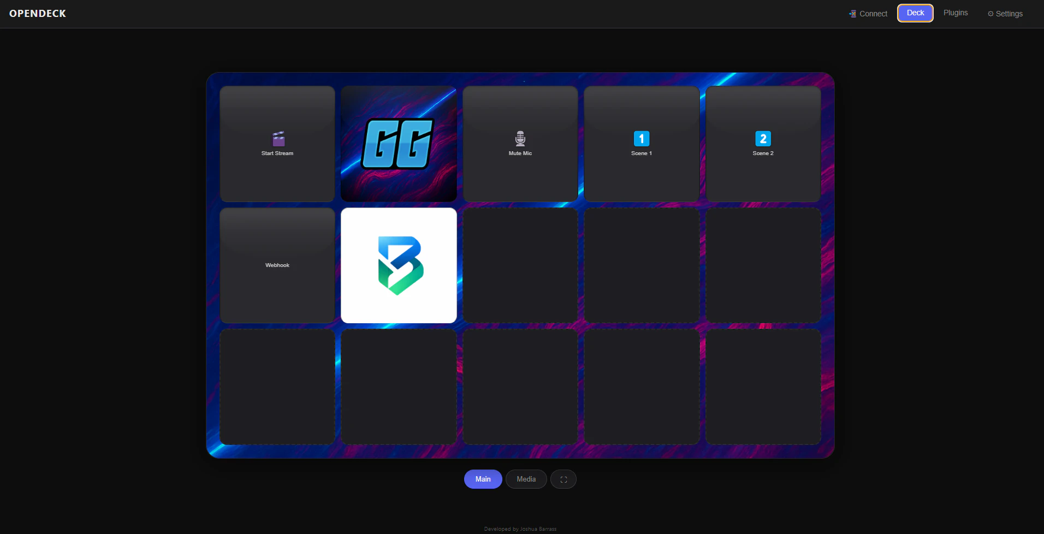Select the Main profile tab
The width and height of the screenshot is (1044, 534).
pyautogui.click(x=482, y=479)
